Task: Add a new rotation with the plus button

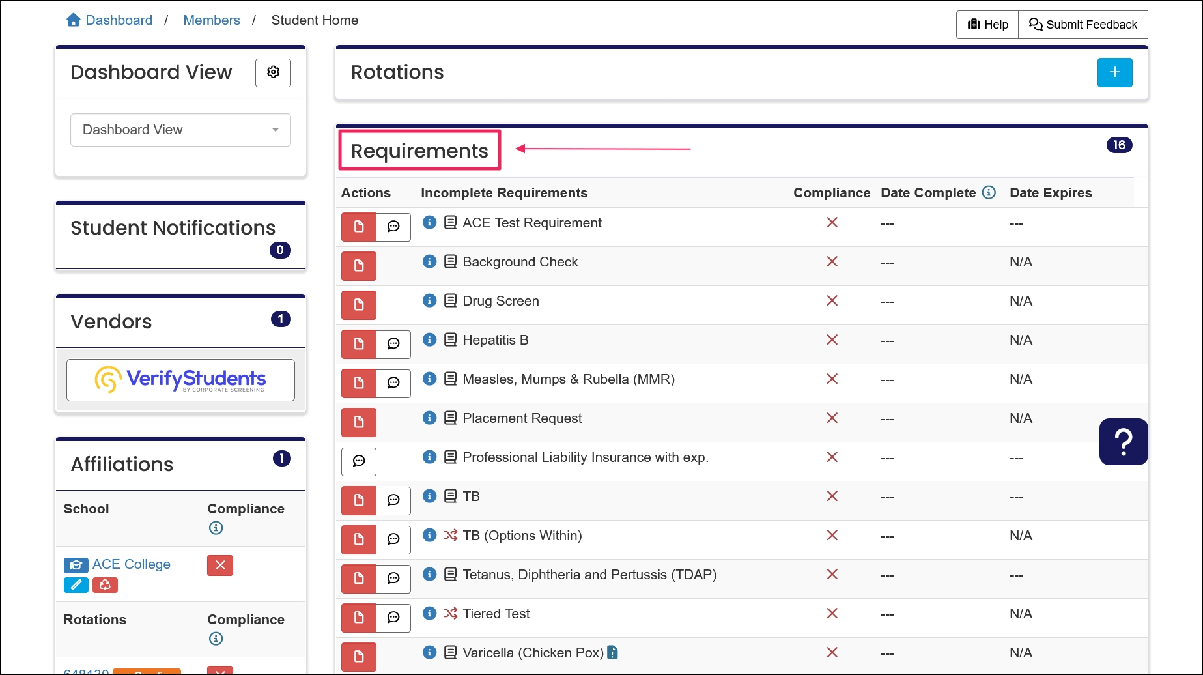Action: (1114, 72)
